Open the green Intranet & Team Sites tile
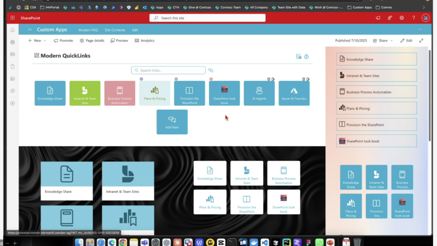437x246 pixels. point(85,93)
